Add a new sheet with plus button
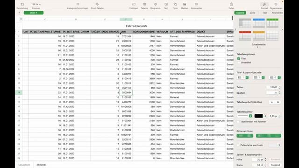299x168 pixels. (19, 13)
